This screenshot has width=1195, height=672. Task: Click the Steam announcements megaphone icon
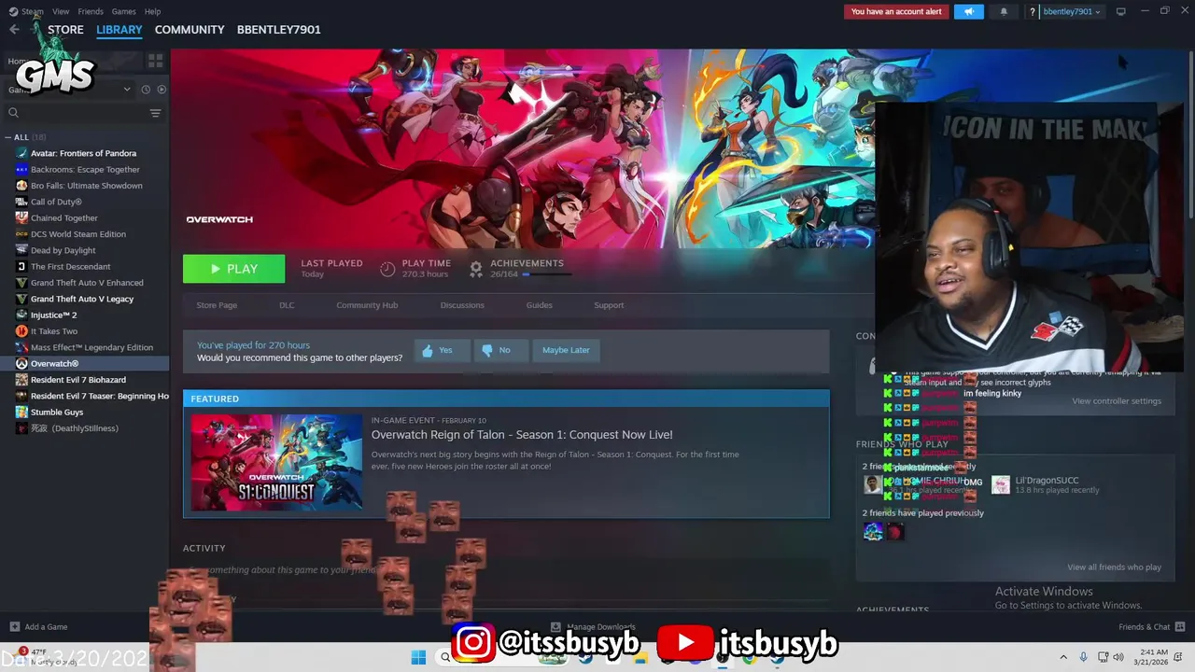pos(969,11)
